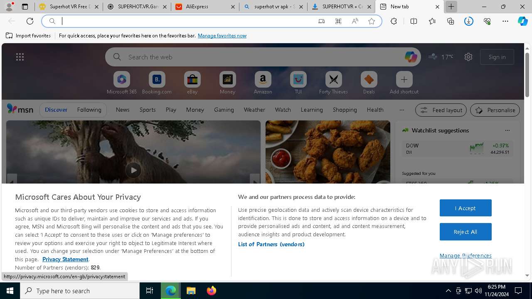Open the Weather menu item
532x299 pixels.
click(x=254, y=110)
